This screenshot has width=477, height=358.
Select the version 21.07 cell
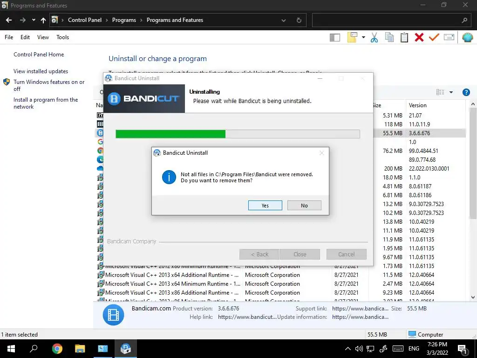(415, 116)
